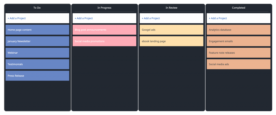This screenshot has height=115, width=276.
Task: Open the Feature note releases card
Action: coord(239,53)
